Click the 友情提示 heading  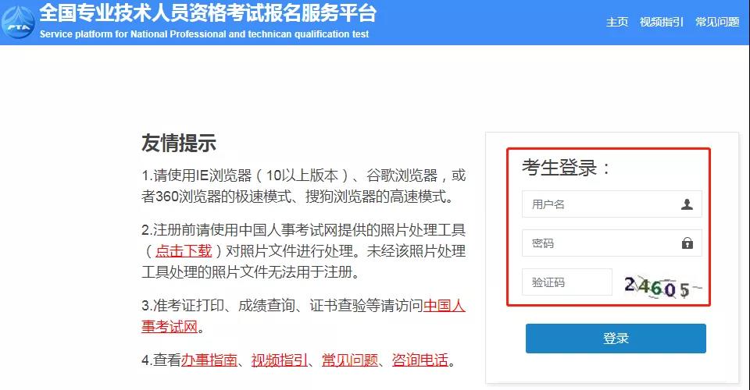pos(179,143)
